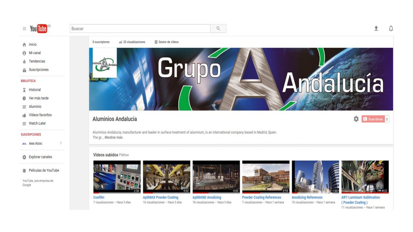Viewport: 413px width, 232px height.
Task: Click the Suscripciones sidebar icon
Action: (24, 70)
